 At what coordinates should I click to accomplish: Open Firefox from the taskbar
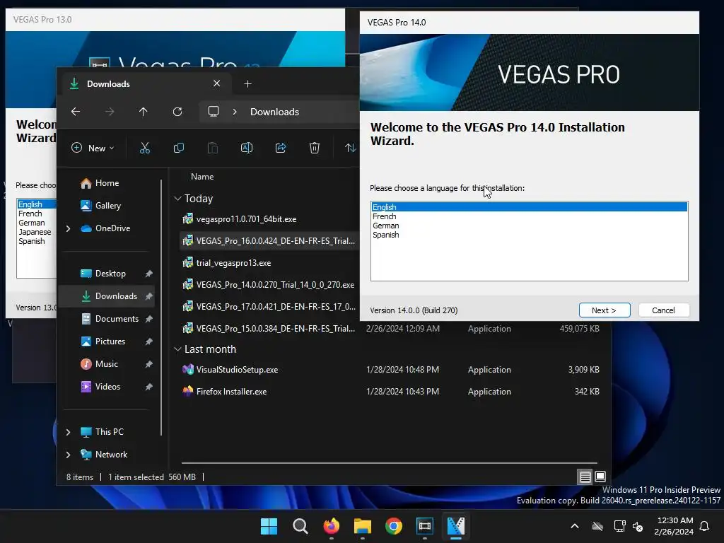(331, 526)
